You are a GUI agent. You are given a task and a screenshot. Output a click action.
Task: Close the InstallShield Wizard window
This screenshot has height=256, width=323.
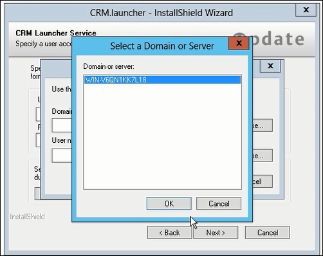pos(306,10)
